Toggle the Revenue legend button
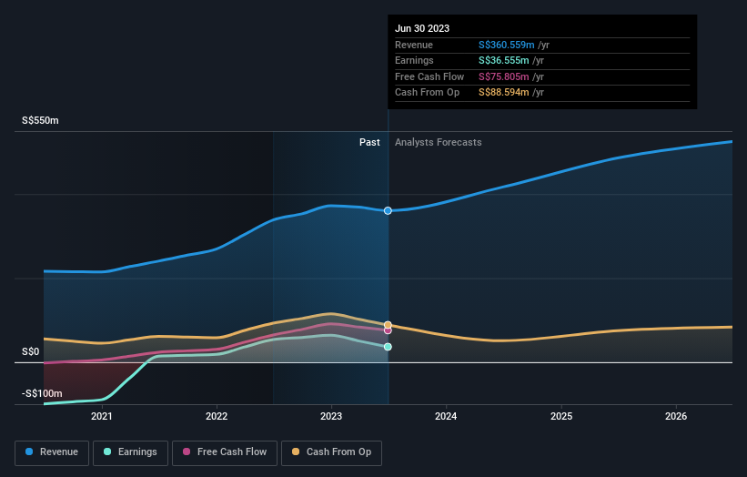Viewport: 747px width, 477px height. tap(52, 452)
